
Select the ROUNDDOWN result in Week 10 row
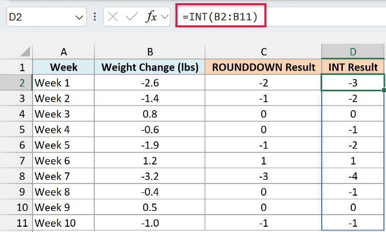pos(263,223)
